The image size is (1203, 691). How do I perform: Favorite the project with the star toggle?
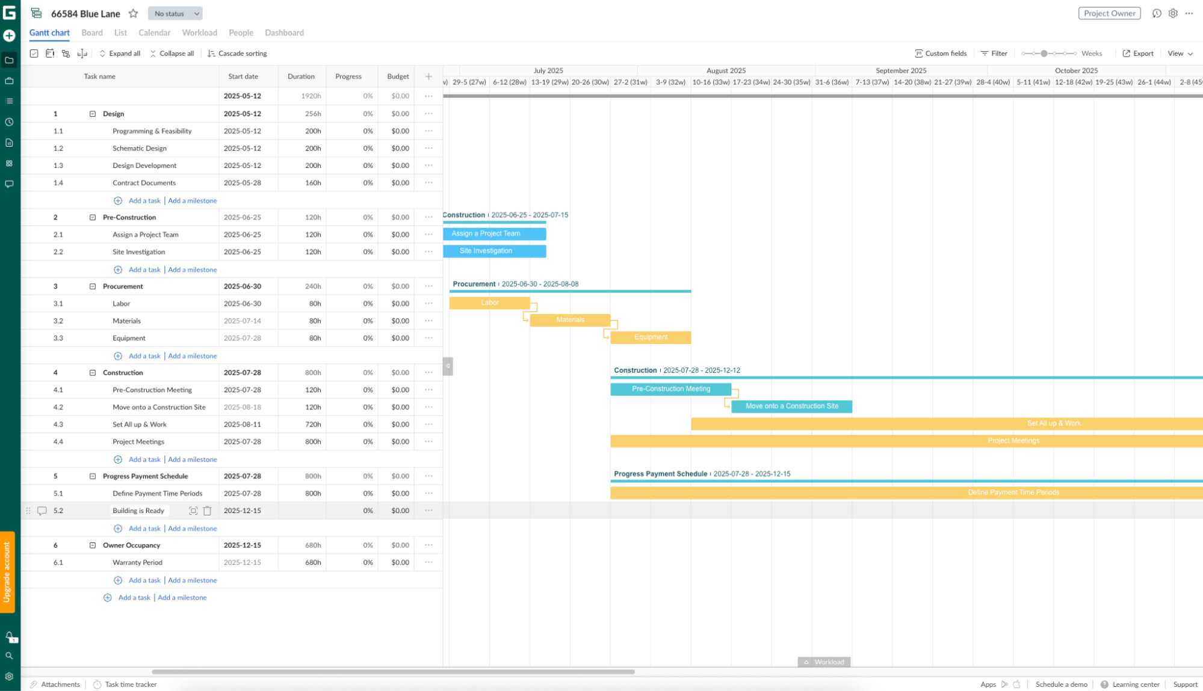(132, 13)
